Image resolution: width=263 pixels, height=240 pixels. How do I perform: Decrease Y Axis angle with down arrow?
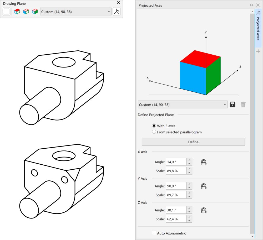(189, 188)
